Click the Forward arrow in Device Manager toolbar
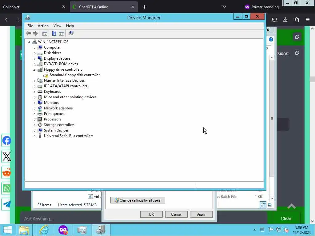The height and width of the screenshot is (236, 315). (35, 33)
